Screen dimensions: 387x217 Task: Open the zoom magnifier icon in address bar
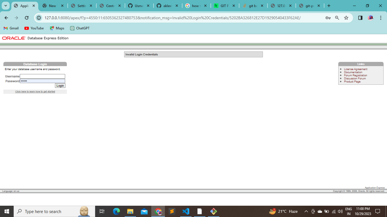click(337, 18)
